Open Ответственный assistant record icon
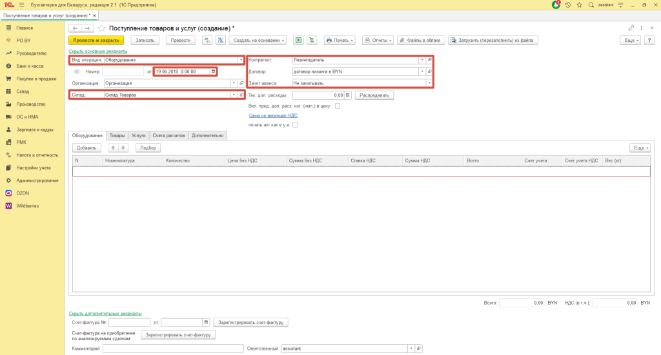This screenshot has height=355, width=661. click(x=418, y=349)
